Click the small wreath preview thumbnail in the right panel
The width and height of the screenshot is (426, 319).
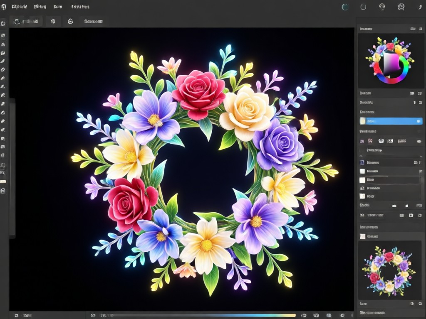(389, 270)
